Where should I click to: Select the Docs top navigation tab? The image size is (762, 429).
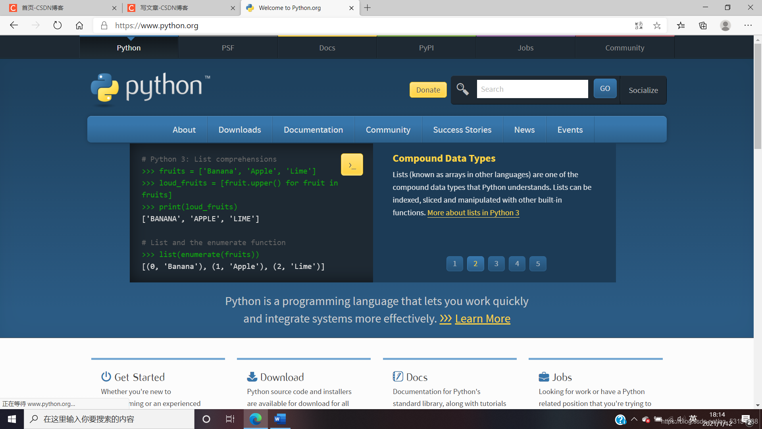(x=327, y=48)
